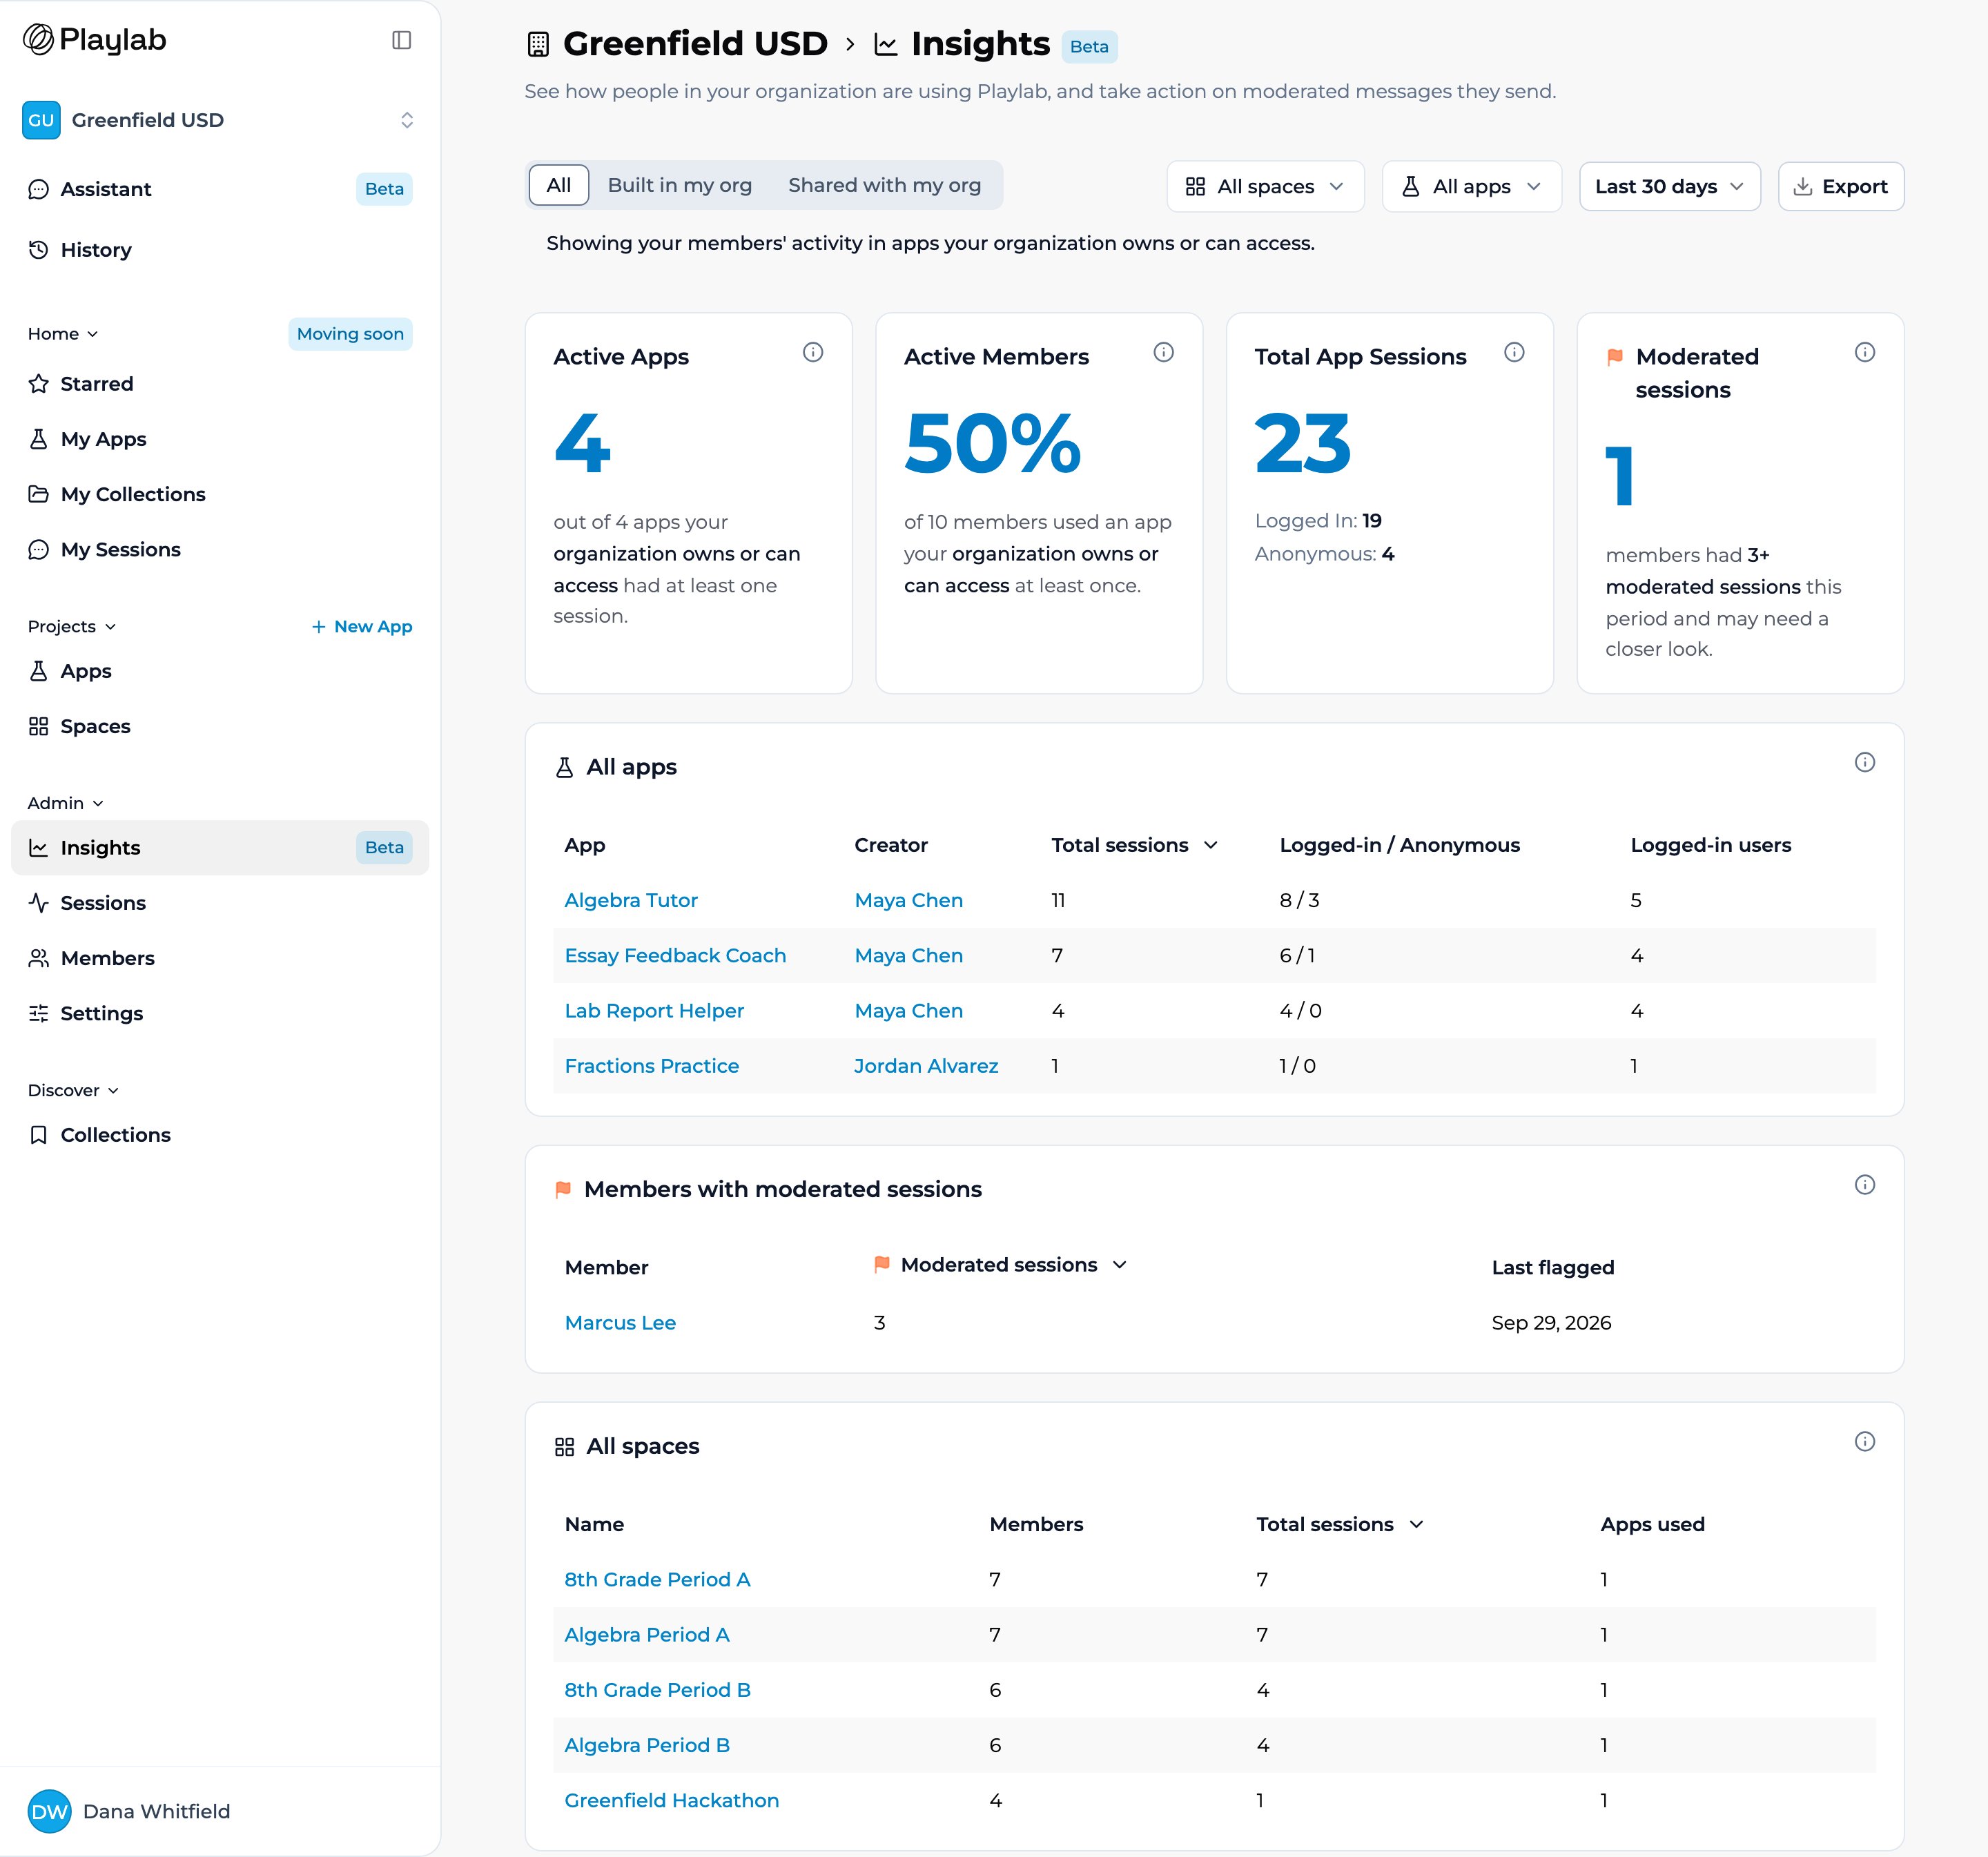Click the building icon beside Greenfield USD title
This screenshot has height=1857, width=1988.
(x=538, y=44)
